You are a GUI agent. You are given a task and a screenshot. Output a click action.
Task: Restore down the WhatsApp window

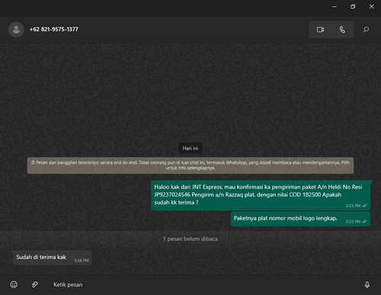353,7
